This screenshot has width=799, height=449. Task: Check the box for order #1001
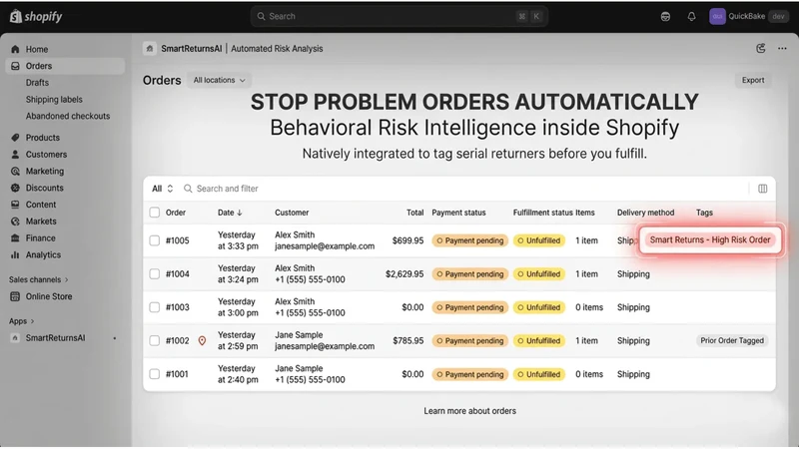(155, 374)
